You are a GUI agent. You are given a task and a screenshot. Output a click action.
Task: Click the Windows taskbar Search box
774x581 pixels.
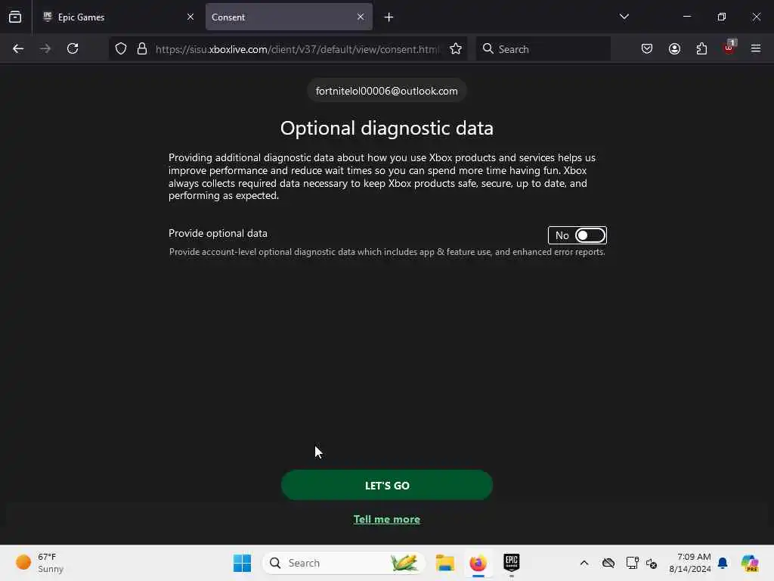coord(344,563)
